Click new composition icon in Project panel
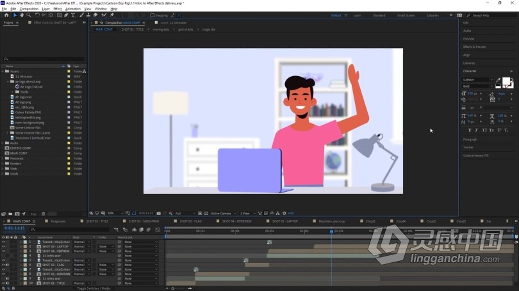The width and height of the screenshot is (519, 291). click(17, 214)
